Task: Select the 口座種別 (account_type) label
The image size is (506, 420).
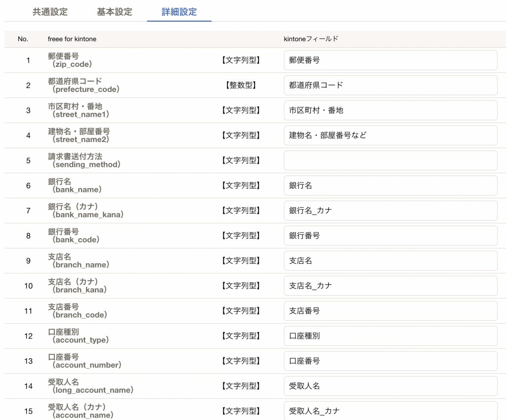Action: (x=79, y=336)
